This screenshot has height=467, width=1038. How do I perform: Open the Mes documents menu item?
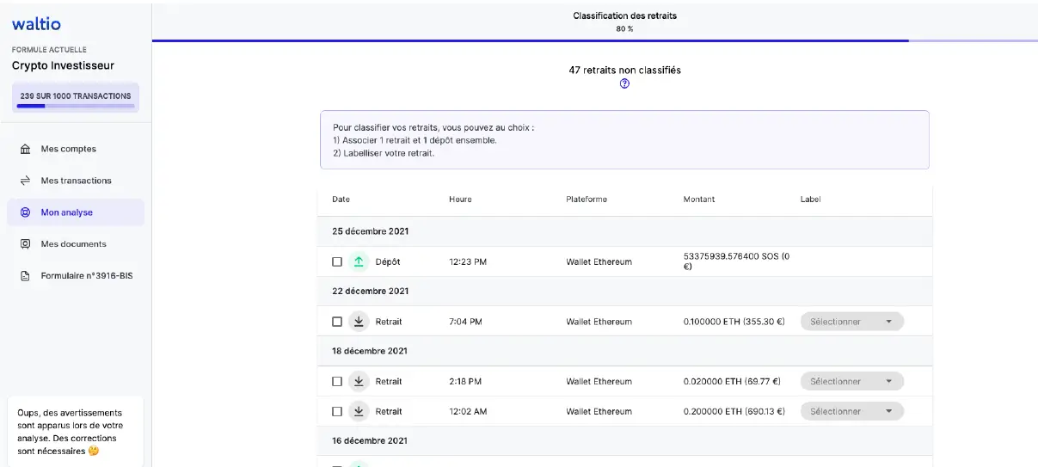point(73,244)
